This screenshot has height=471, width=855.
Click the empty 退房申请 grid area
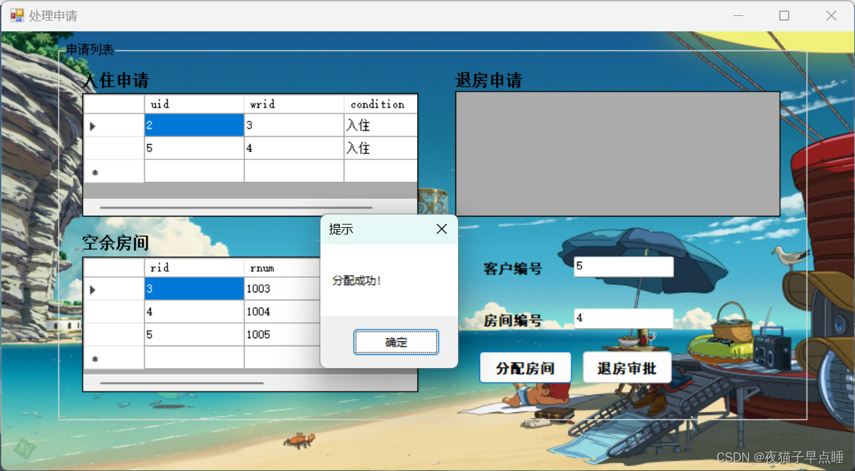point(618,153)
